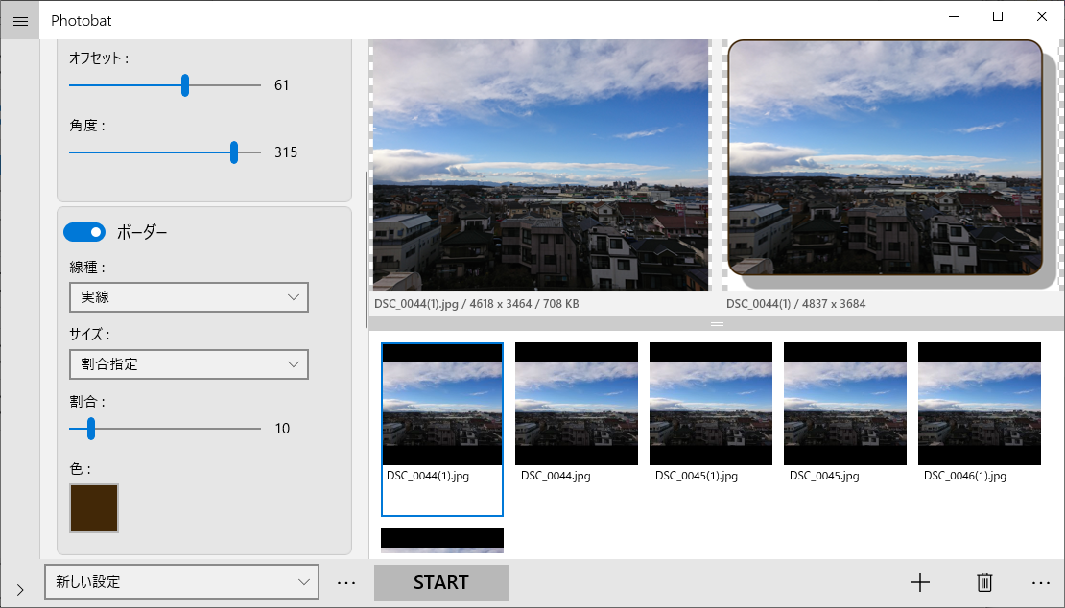Open the 新しい設定 preset dropdown
Image resolution: width=1065 pixels, height=608 pixels.
coord(181,582)
